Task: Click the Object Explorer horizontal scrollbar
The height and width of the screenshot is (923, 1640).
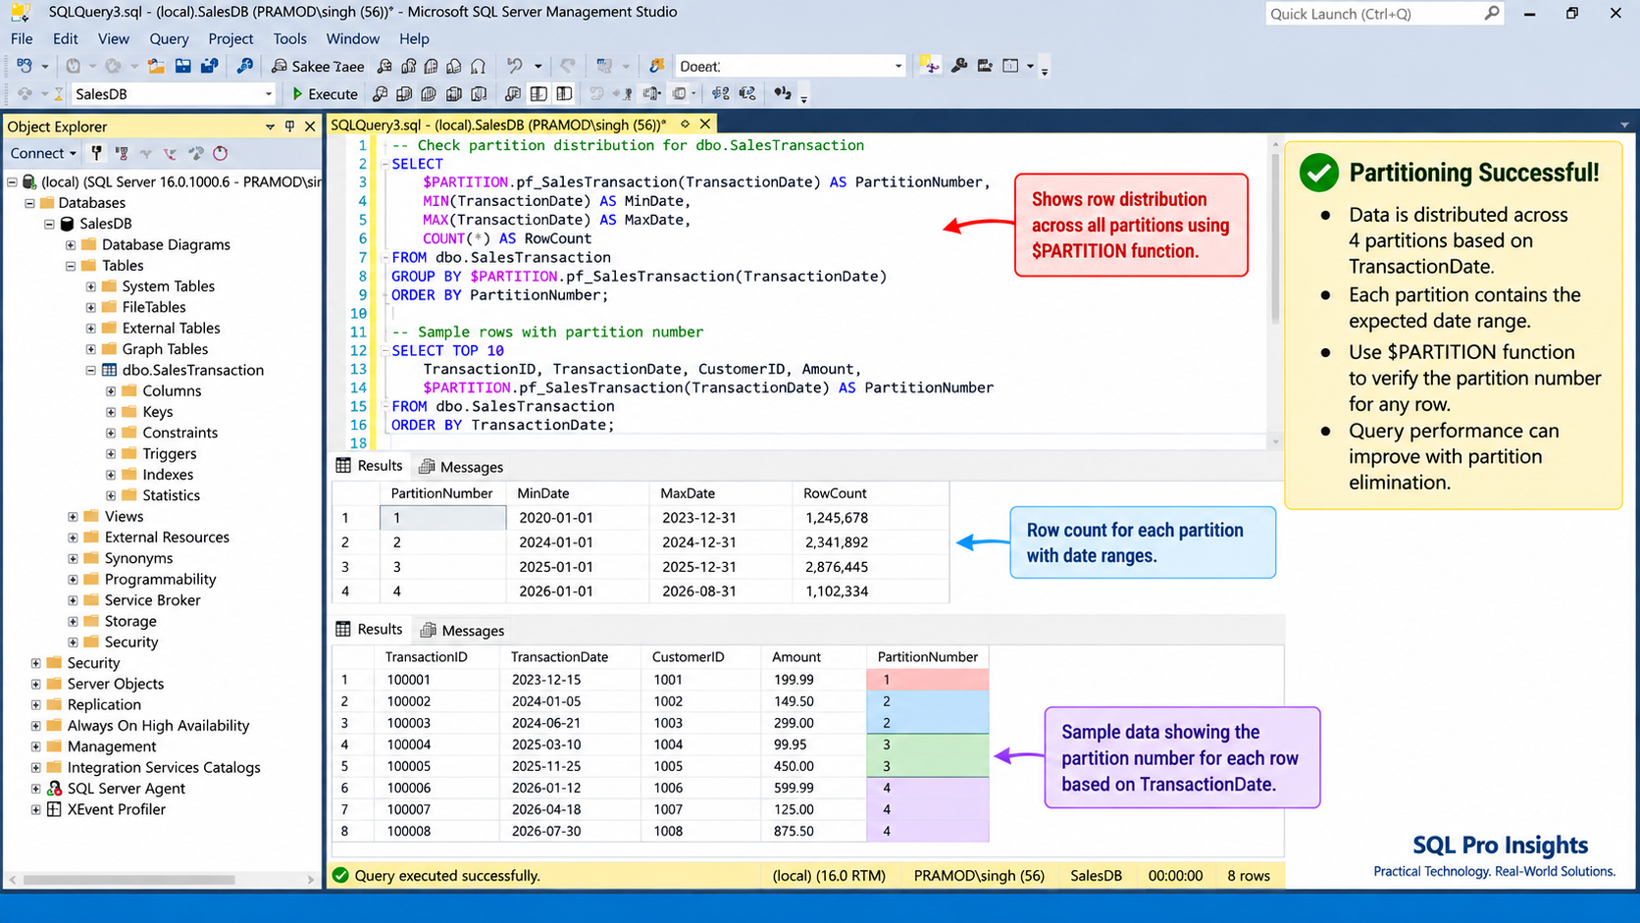Action: 129,880
